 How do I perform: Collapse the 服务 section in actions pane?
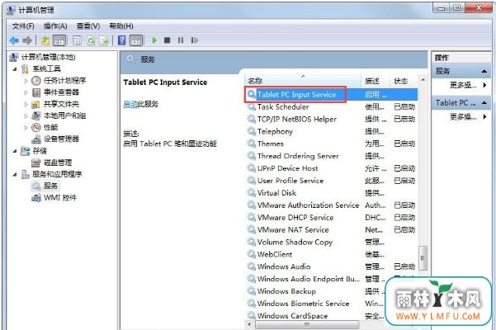click(484, 71)
